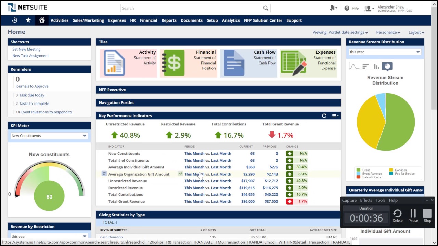Open the Revenue Stream Distribution period dropdown

(385, 52)
